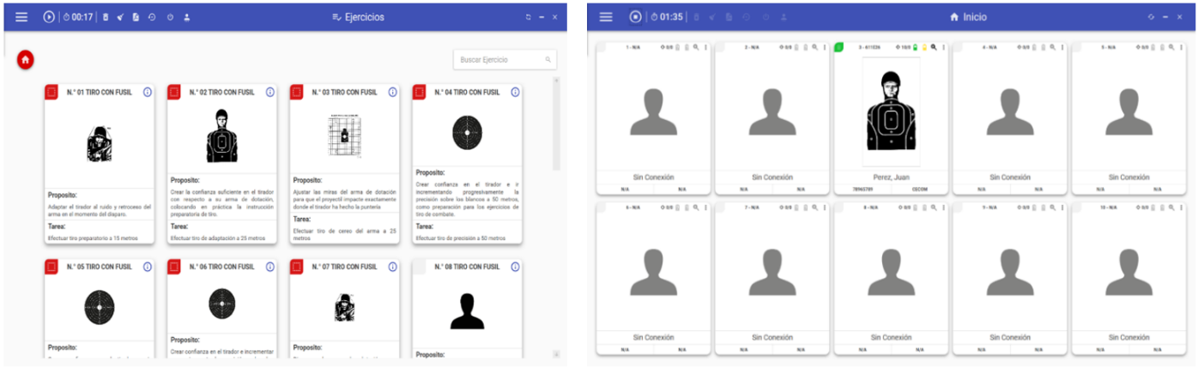Screen dimensions: 1198x368
Task: Click the history icon in the Ejercicios toolbar
Action: pos(152,17)
